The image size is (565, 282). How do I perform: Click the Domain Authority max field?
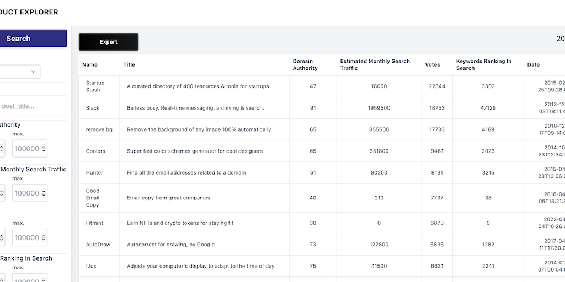(26, 149)
